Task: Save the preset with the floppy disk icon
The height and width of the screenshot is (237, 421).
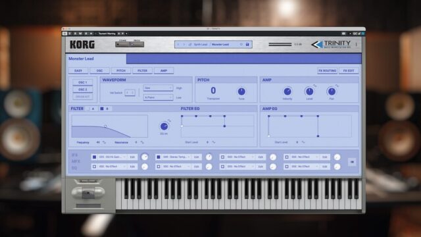Action: (x=247, y=44)
